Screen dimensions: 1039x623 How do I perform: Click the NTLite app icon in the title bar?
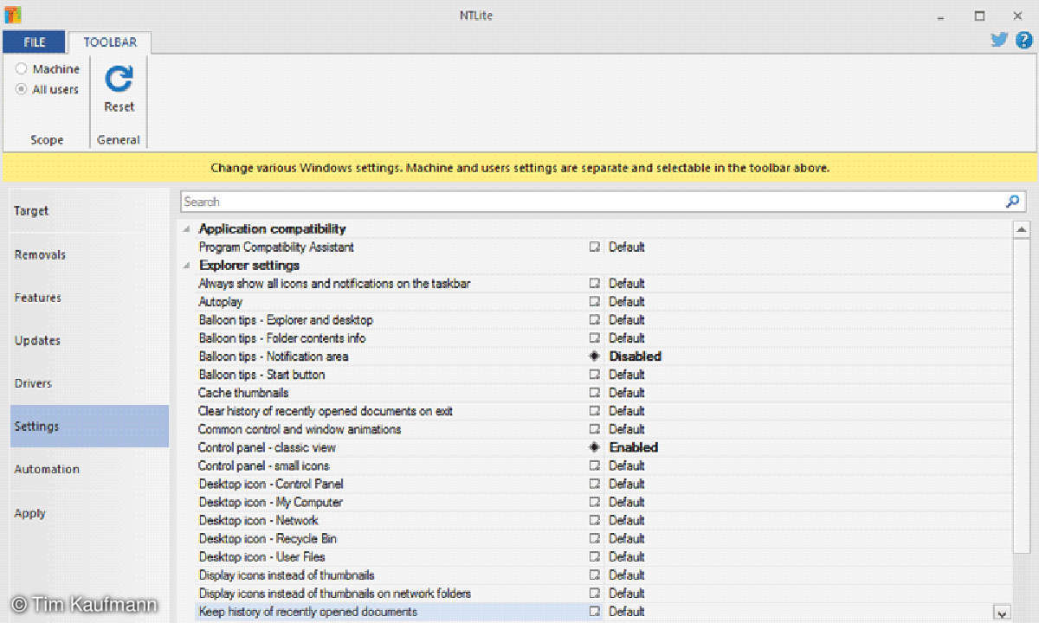click(x=13, y=15)
